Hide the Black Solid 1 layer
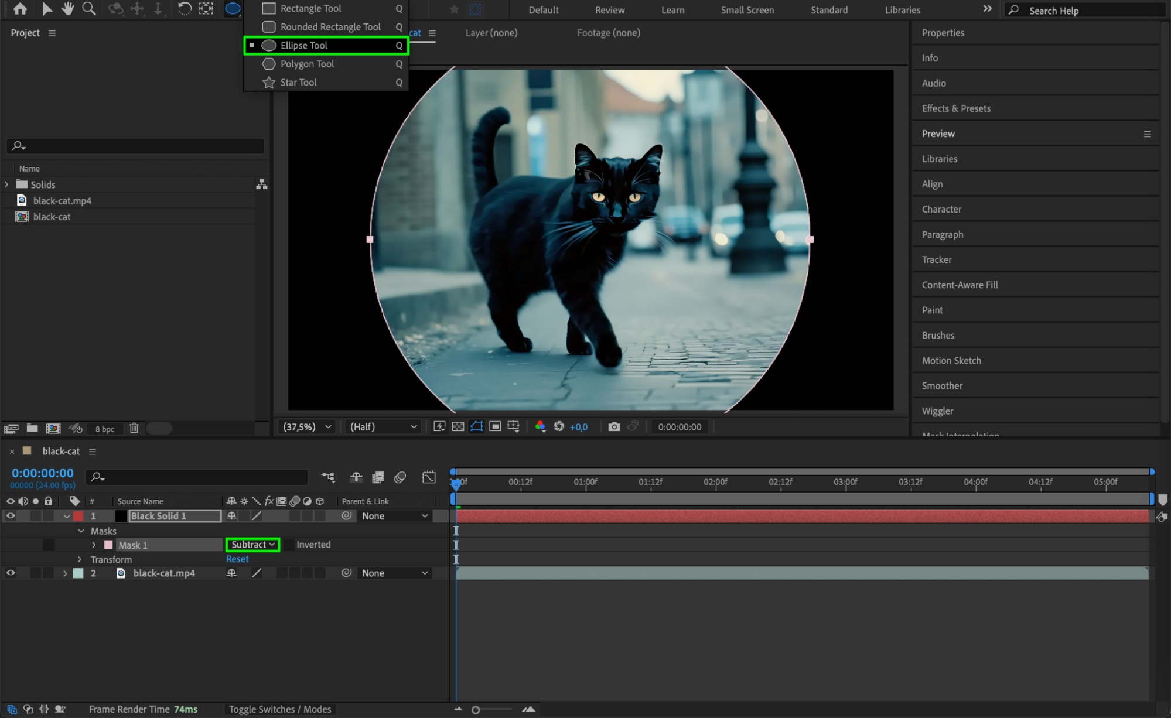The width and height of the screenshot is (1171, 718). (x=11, y=516)
